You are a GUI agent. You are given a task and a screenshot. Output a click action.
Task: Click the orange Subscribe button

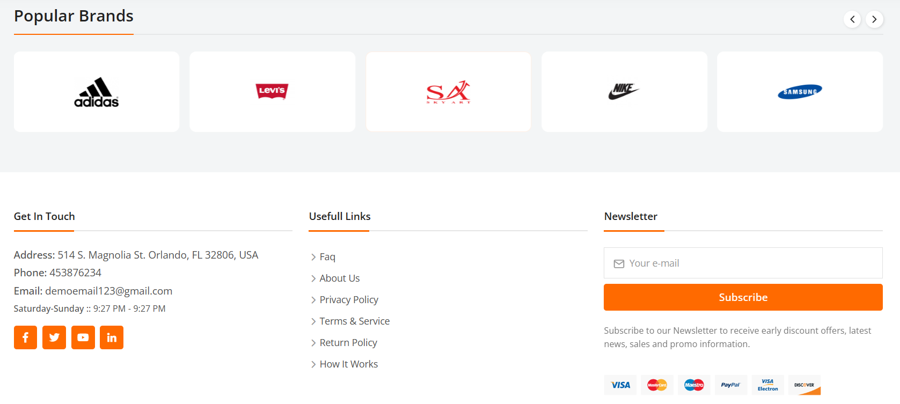pos(743,297)
